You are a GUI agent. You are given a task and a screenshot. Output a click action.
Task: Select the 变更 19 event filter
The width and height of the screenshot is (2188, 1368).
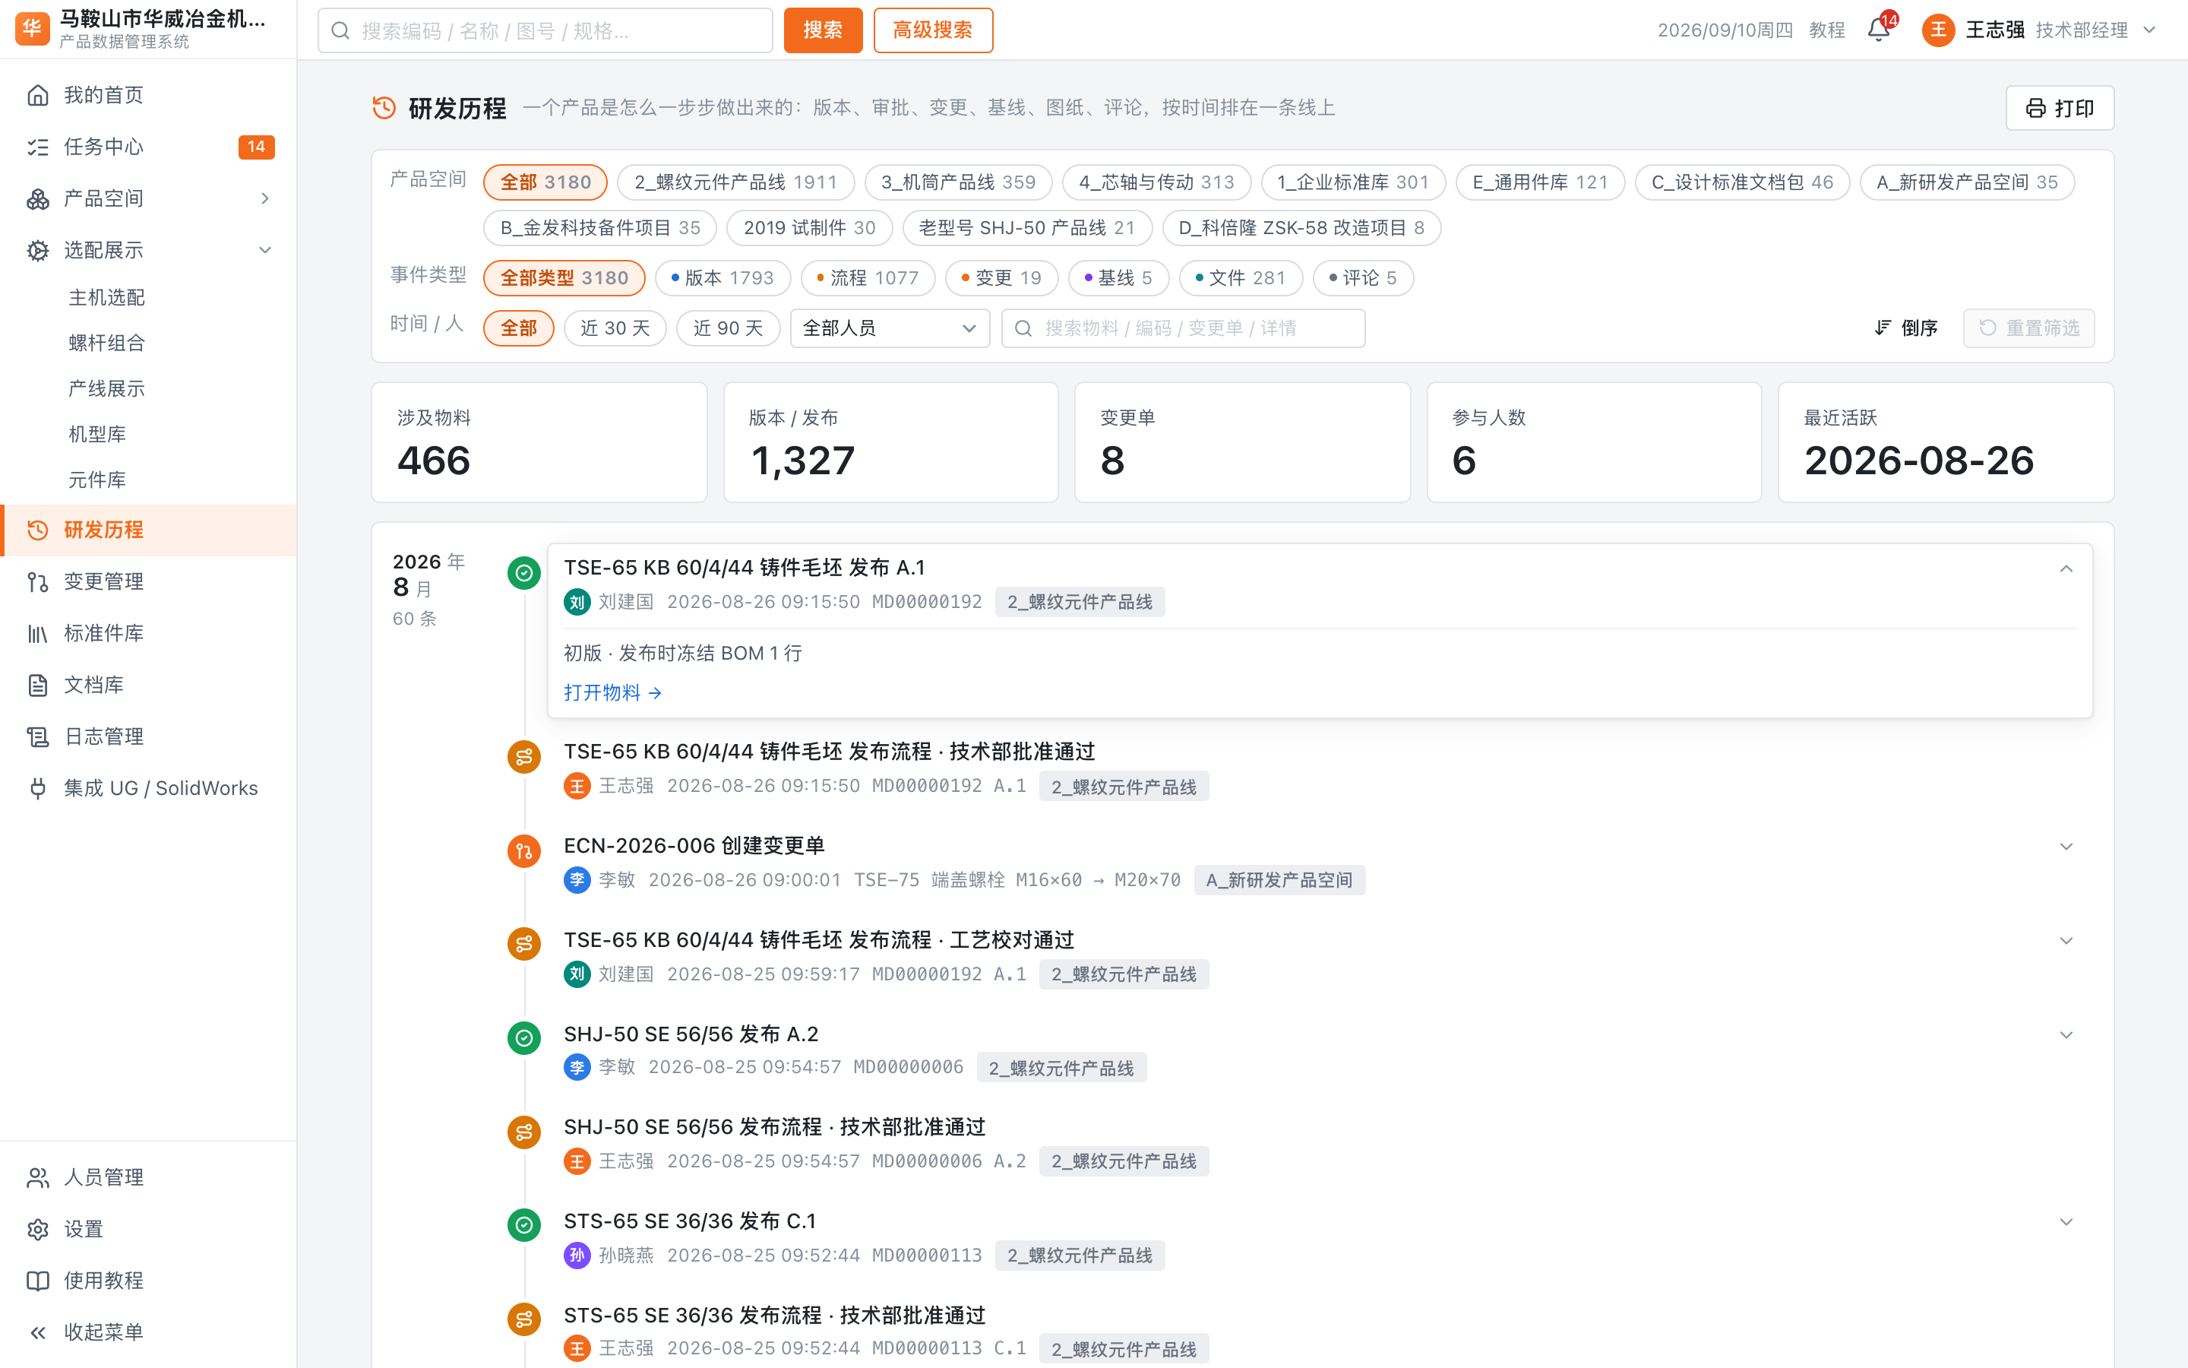pyautogui.click(x=1002, y=277)
